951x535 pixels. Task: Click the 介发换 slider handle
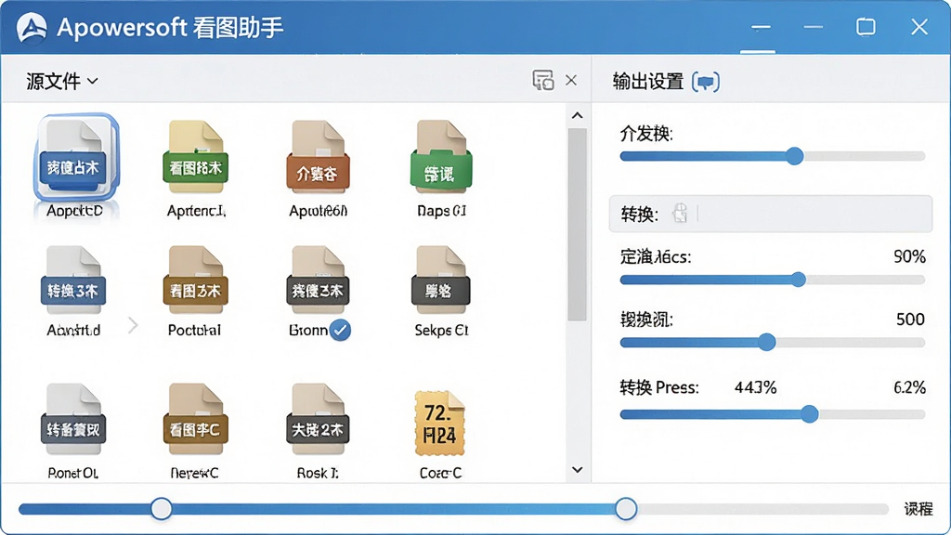795,156
